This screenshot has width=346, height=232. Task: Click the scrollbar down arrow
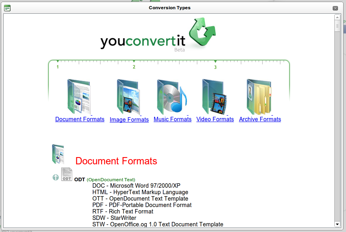[x=337, y=224]
